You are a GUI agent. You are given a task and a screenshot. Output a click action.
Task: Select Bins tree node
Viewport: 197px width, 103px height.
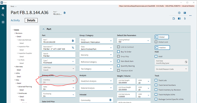coord(23,100)
